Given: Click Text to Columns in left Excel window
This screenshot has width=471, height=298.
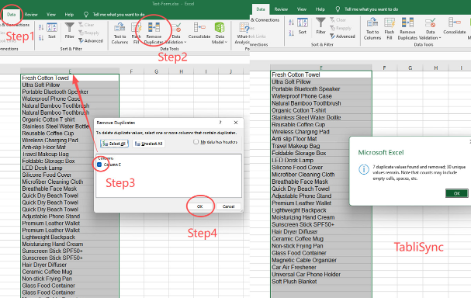Looking at the screenshot, I should tap(119, 33).
